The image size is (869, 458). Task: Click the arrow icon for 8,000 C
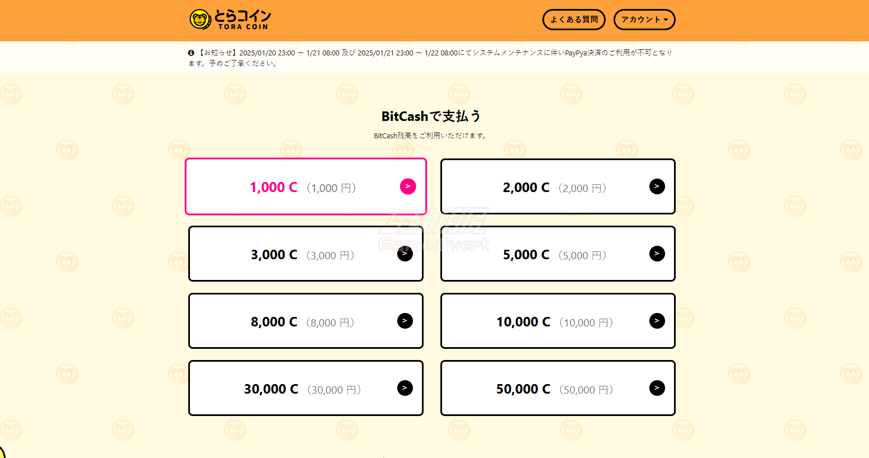[x=405, y=321]
